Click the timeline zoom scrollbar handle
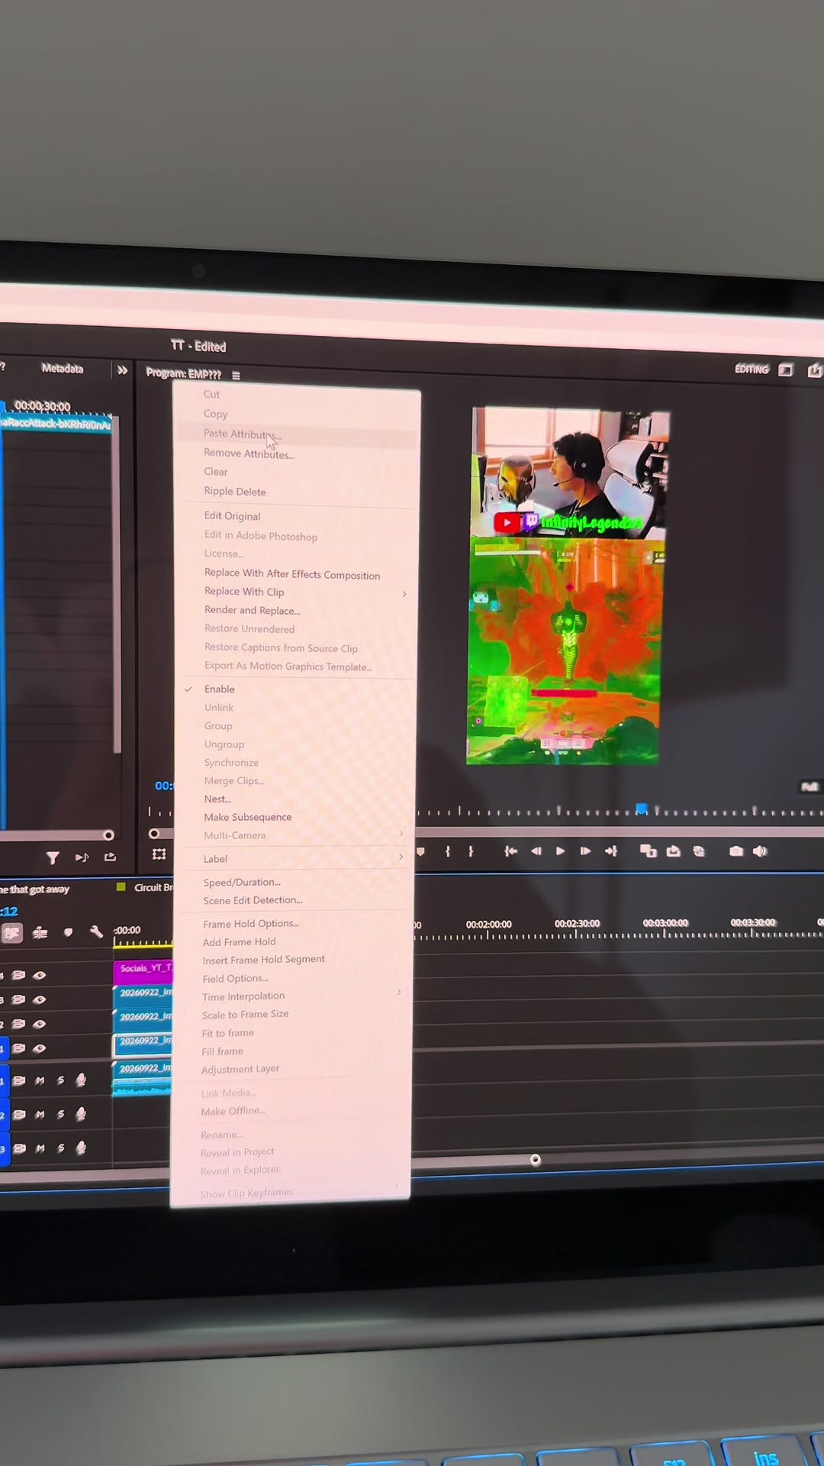 click(536, 1160)
